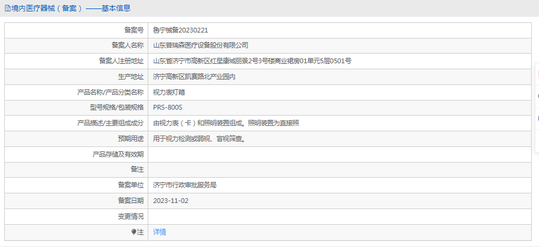Image resolution: width=539 pixels, height=247 pixels.
Task: Select product name 视力表灯箱
Action: [169, 92]
